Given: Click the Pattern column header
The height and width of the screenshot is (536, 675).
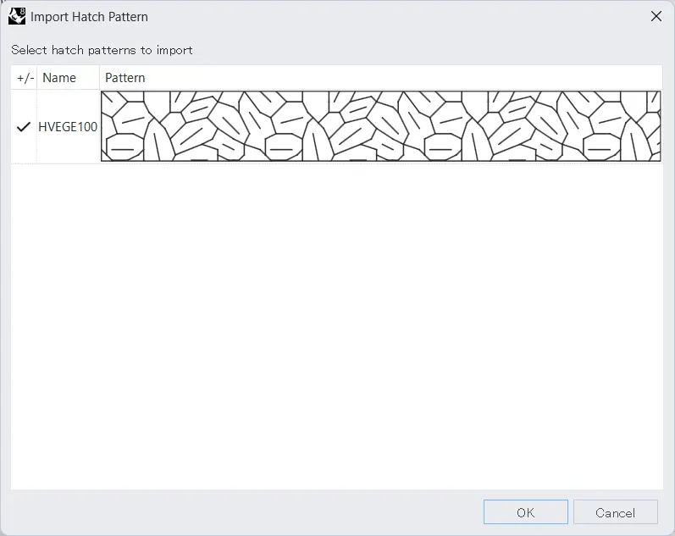Looking at the screenshot, I should 381,78.
